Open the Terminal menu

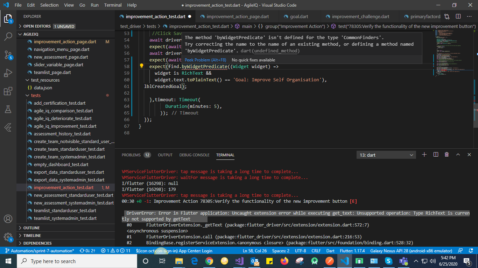112,5
